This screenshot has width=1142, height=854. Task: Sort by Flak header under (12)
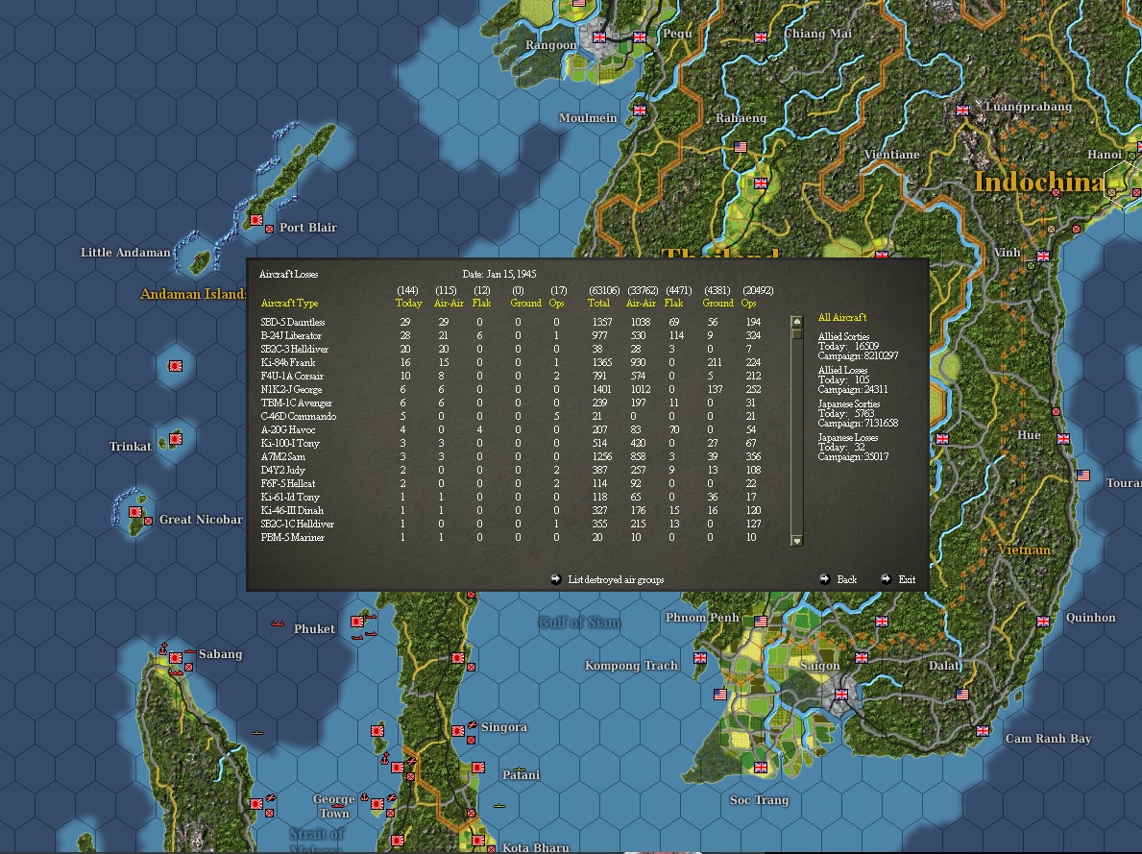(x=481, y=304)
